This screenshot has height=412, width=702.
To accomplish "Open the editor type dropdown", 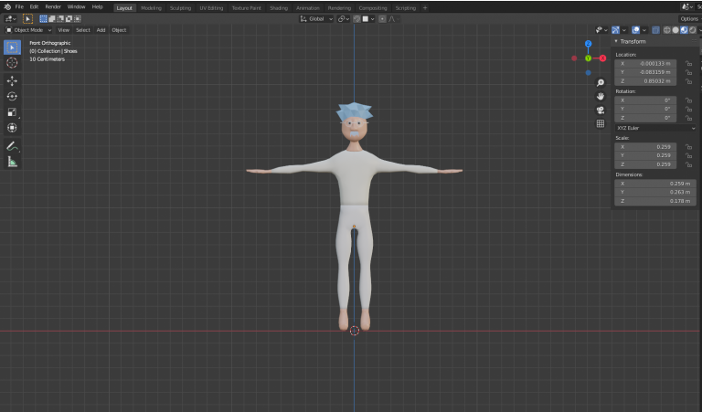I will [x=10, y=19].
